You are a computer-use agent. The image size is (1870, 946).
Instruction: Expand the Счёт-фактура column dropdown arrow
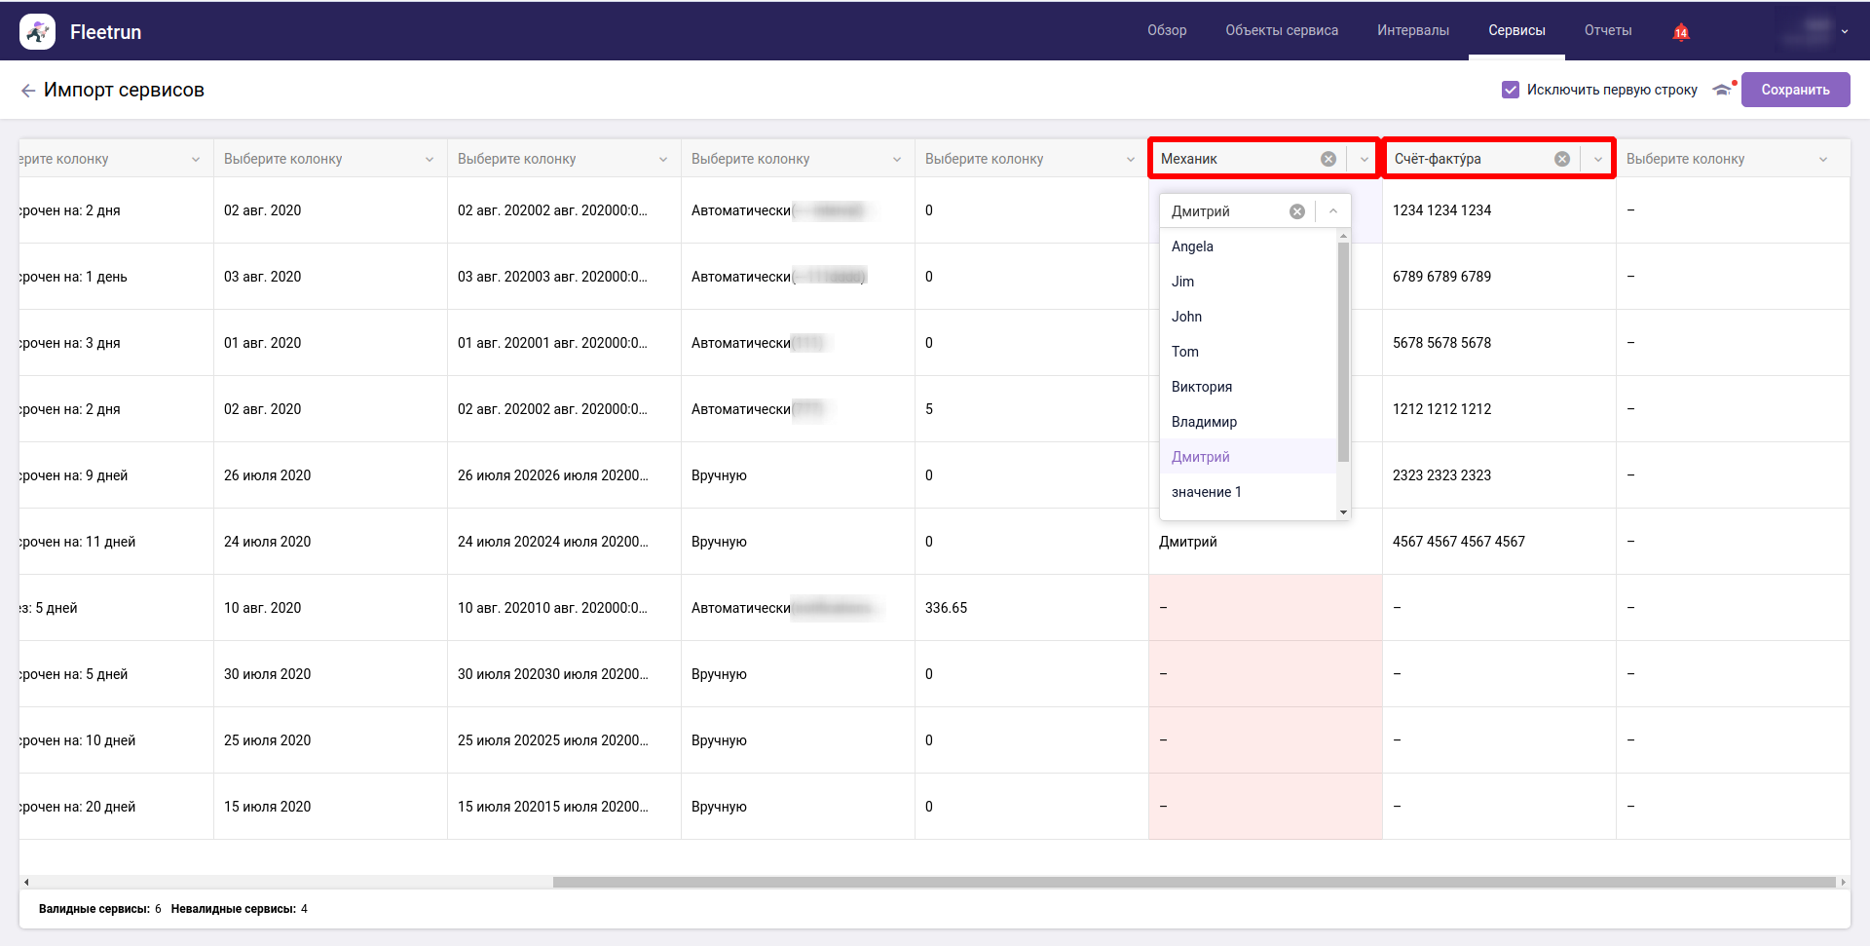coord(1597,159)
